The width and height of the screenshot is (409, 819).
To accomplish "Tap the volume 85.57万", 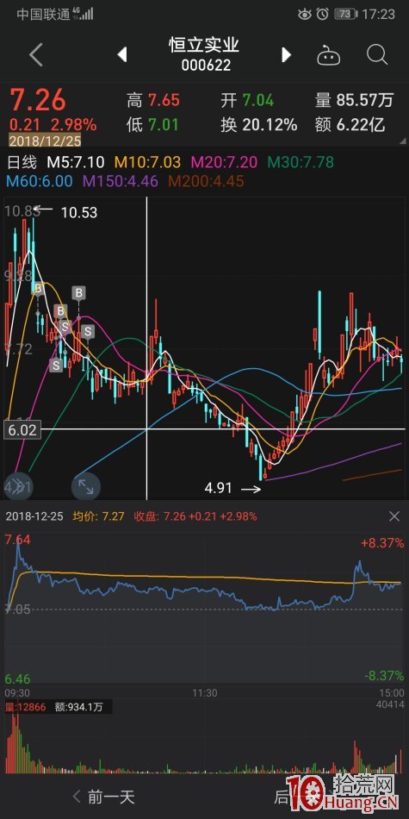I will coord(365,100).
